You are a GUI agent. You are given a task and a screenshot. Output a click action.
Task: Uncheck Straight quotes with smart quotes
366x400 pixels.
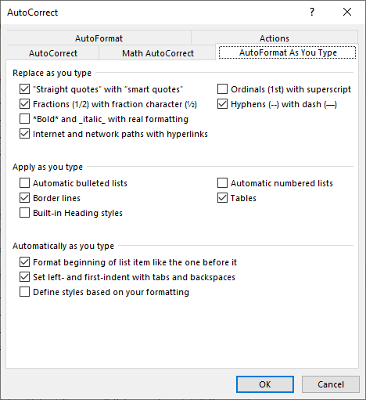[x=24, y=89]
